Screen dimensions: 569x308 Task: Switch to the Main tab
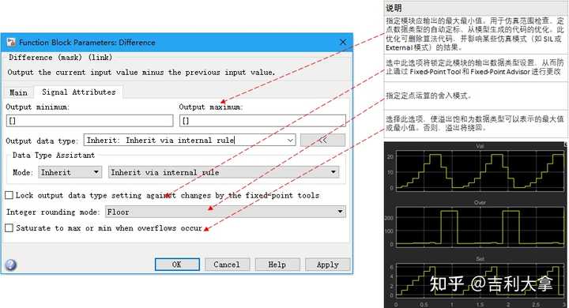point(18,92)
